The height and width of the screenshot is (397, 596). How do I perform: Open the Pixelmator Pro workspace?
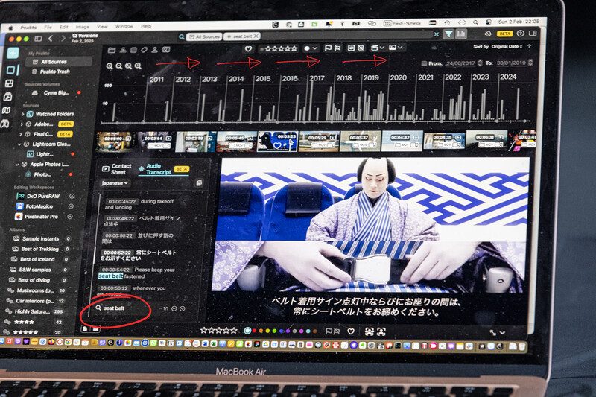(37, 217)
